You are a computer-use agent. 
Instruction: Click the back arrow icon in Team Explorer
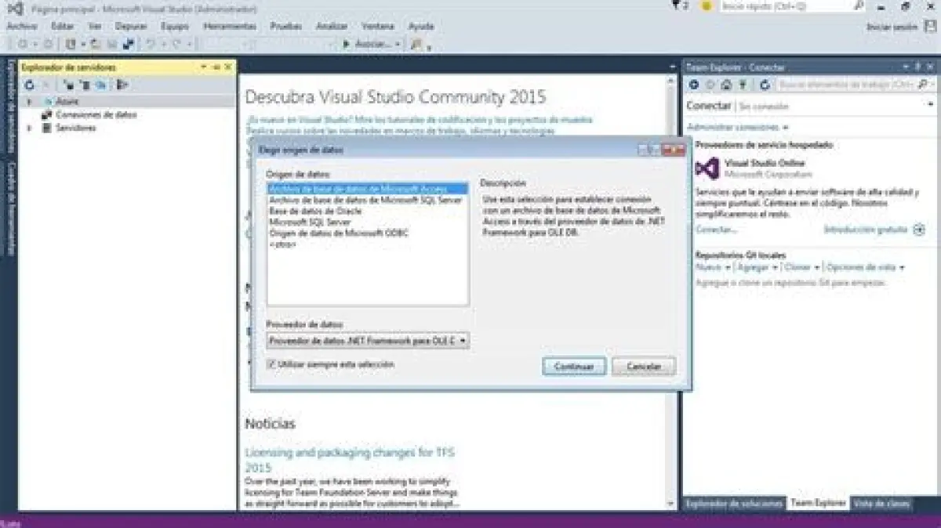[x=694, y=85]
